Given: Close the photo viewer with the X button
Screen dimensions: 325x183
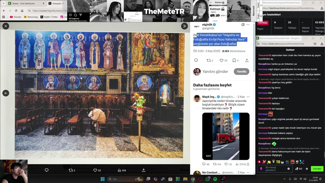Looking at the screenshot, I should [6, 26].
